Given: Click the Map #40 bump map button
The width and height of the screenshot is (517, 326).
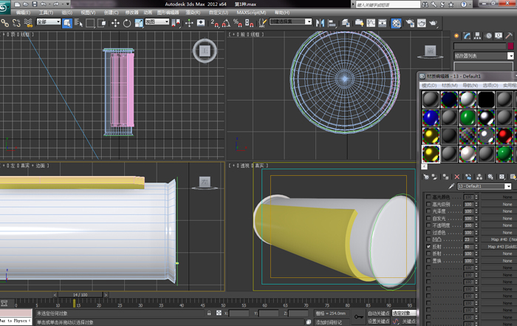Looking at the screenshot, I should tap(499, 240).
